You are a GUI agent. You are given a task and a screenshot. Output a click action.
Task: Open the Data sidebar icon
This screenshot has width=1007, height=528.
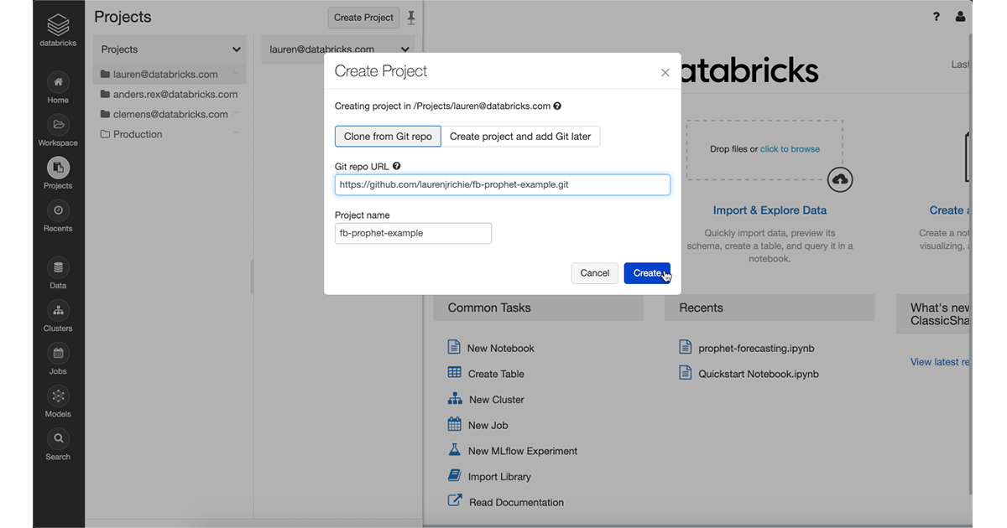[x=58, y=268]
